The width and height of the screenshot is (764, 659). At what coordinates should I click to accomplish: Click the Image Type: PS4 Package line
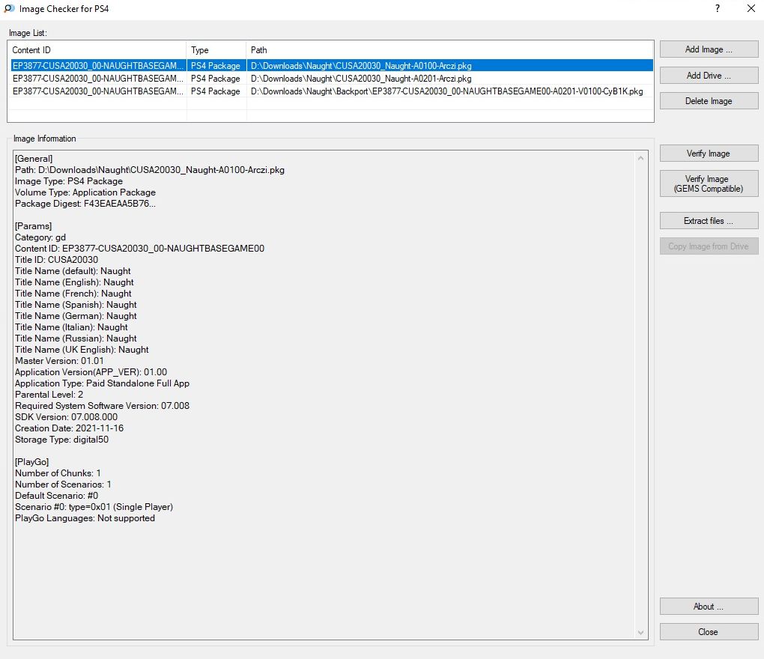click(x=69, y=181)
